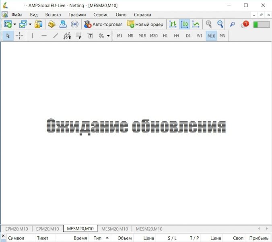Select the H1 timeframe
Viewport: 272px width, 242px height.
tap(165, 36)
